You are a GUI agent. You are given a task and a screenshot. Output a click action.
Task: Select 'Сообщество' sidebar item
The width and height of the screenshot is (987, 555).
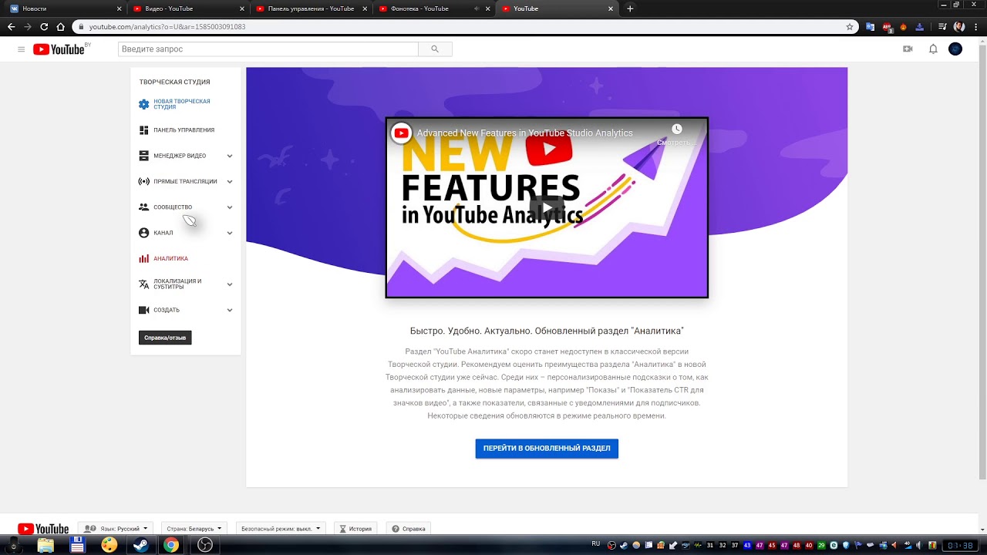click(166, 207)
